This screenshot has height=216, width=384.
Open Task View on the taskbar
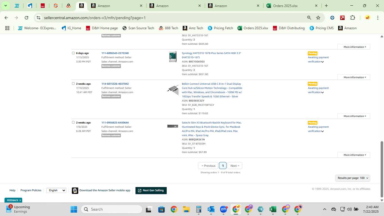[149, 209]
